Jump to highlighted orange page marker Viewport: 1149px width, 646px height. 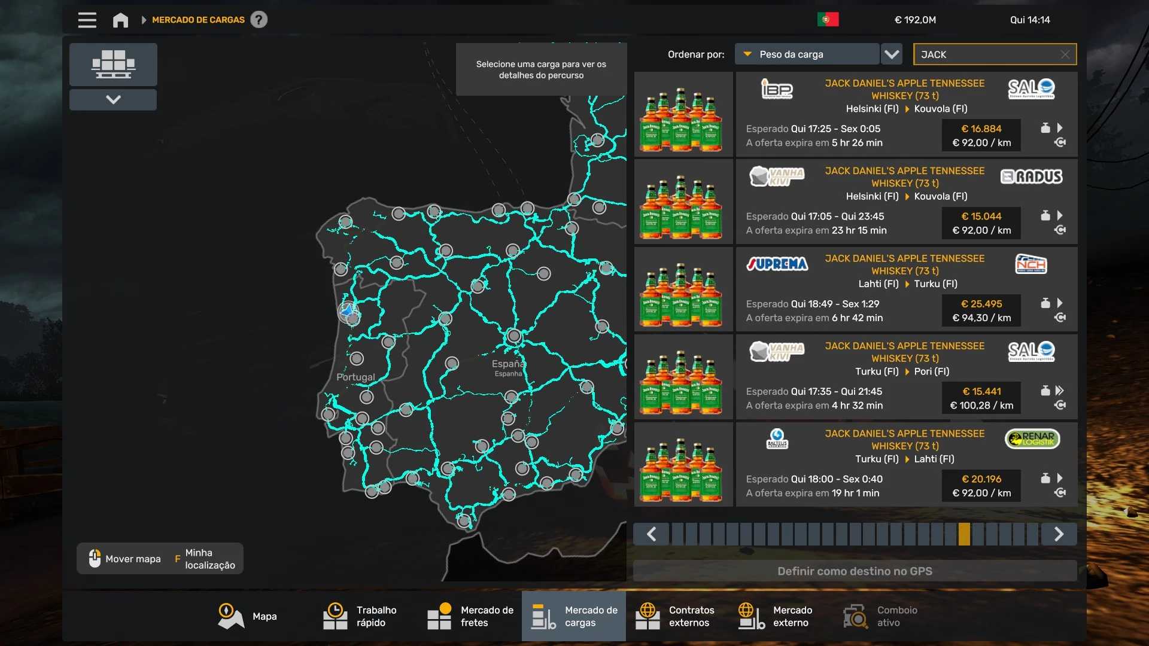[963, 534]
